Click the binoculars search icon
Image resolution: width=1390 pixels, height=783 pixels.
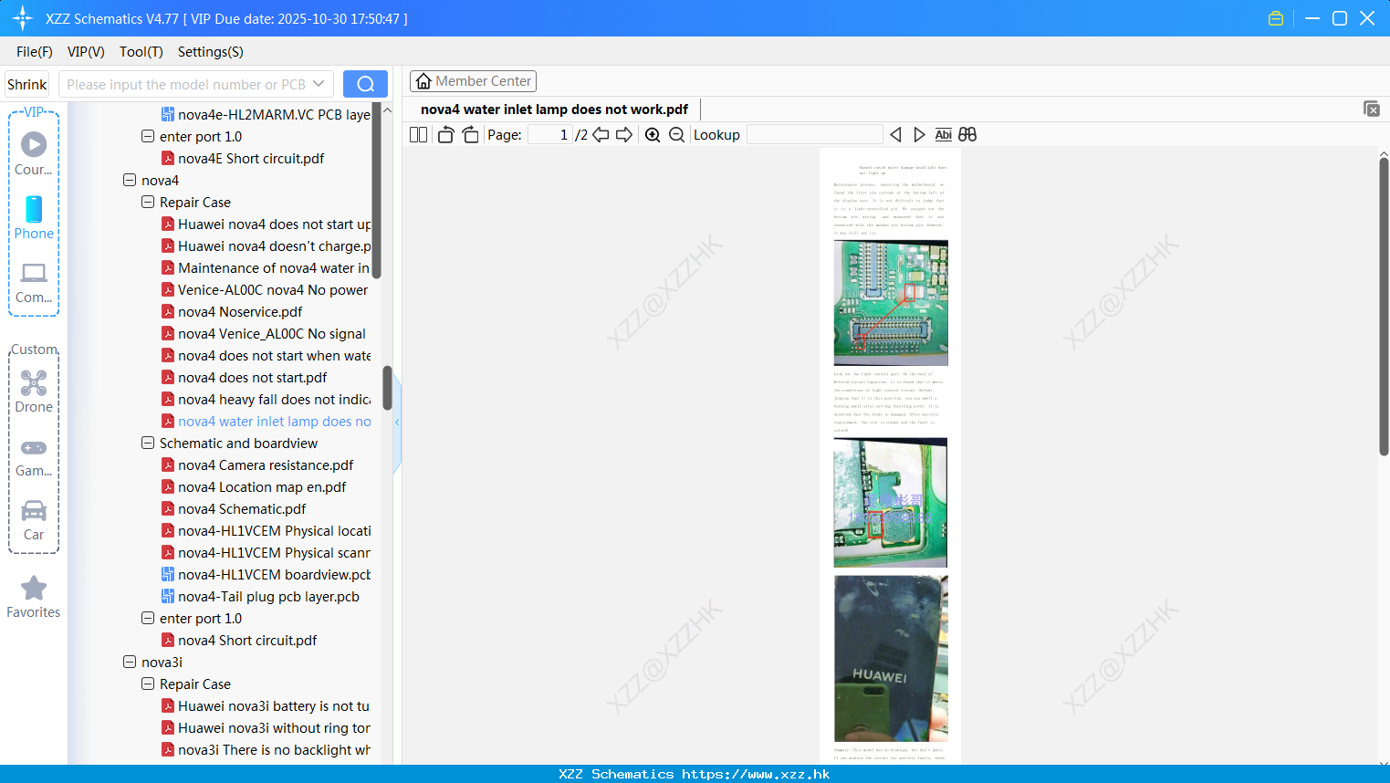(x=967, y=134)
